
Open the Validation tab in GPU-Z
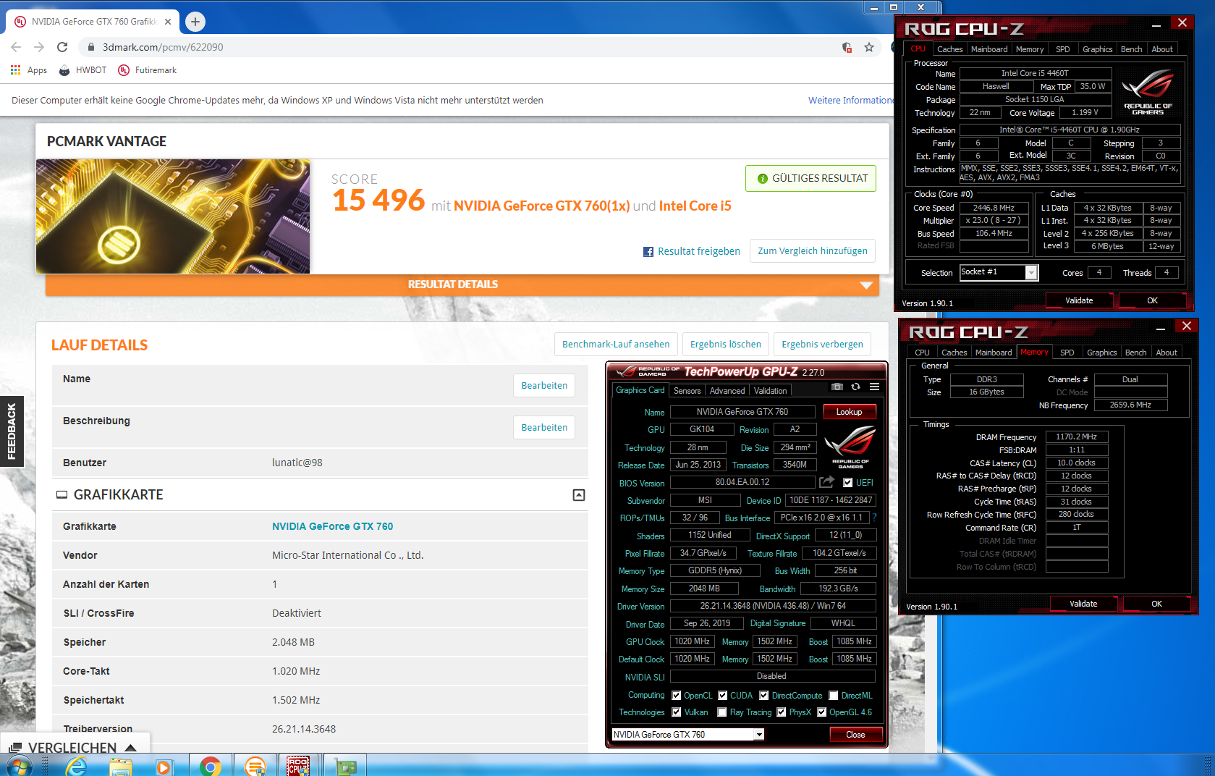770,391
